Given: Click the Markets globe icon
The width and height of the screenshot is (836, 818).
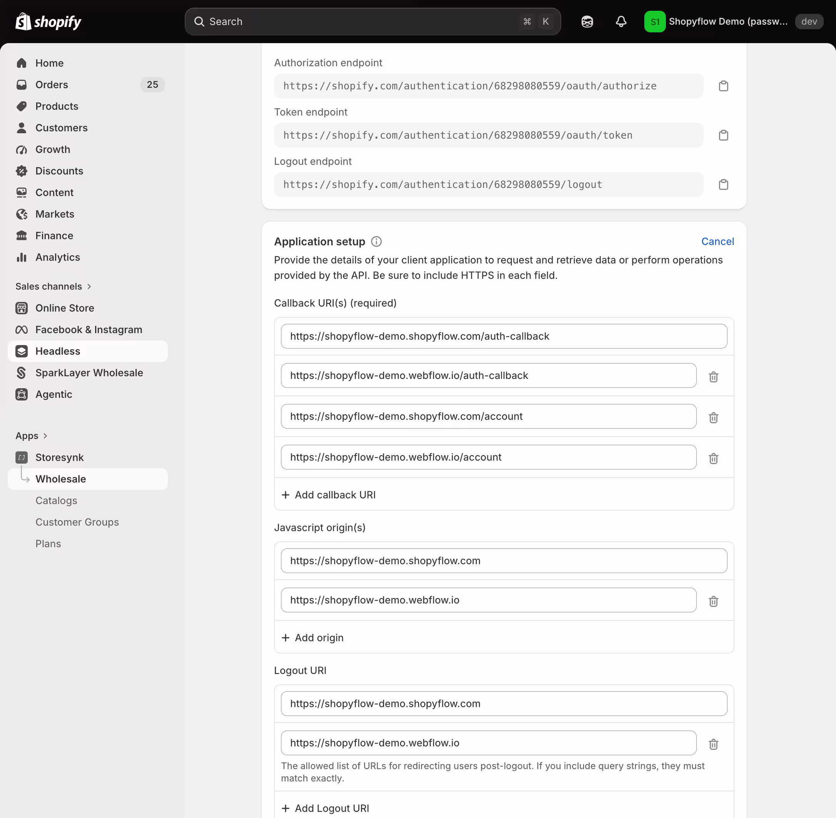Looking at the screenshot, I should 22,214.
